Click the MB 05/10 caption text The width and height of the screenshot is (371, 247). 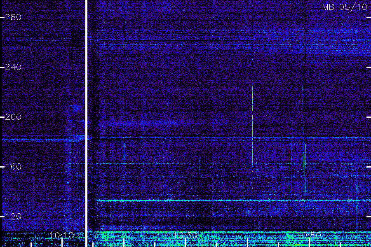pyautogui.click(x=345, y=7)
